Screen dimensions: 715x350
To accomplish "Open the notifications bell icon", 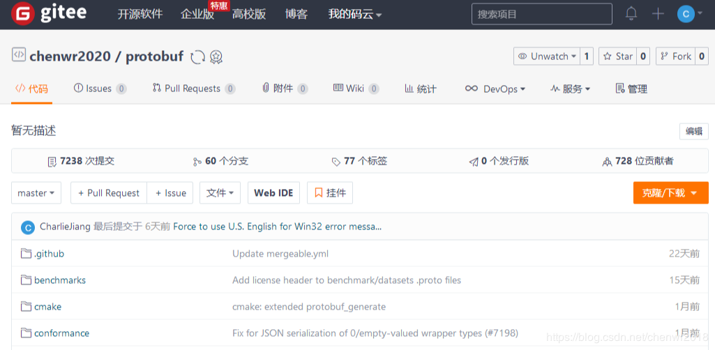I will pyautogui.click(x=631, y=14).
